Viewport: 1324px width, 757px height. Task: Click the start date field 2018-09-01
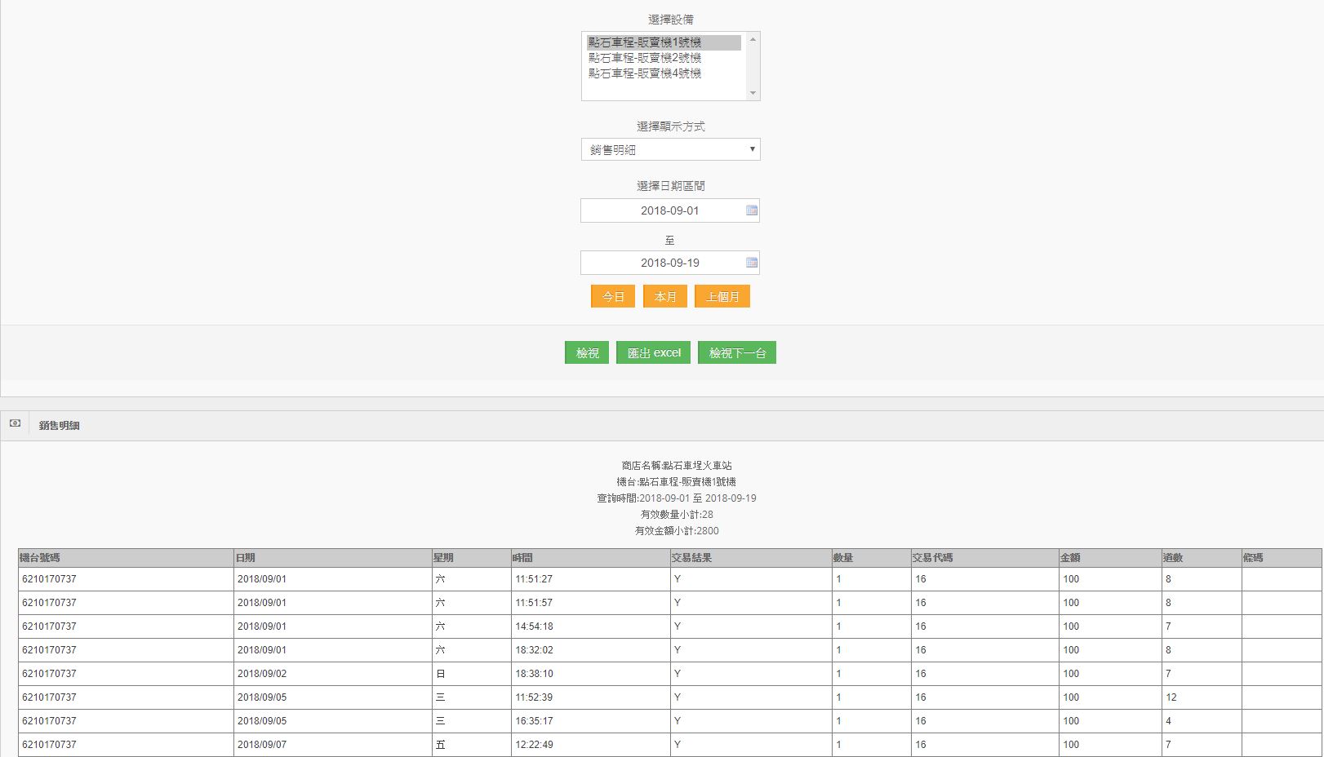[x=661, y=210]
